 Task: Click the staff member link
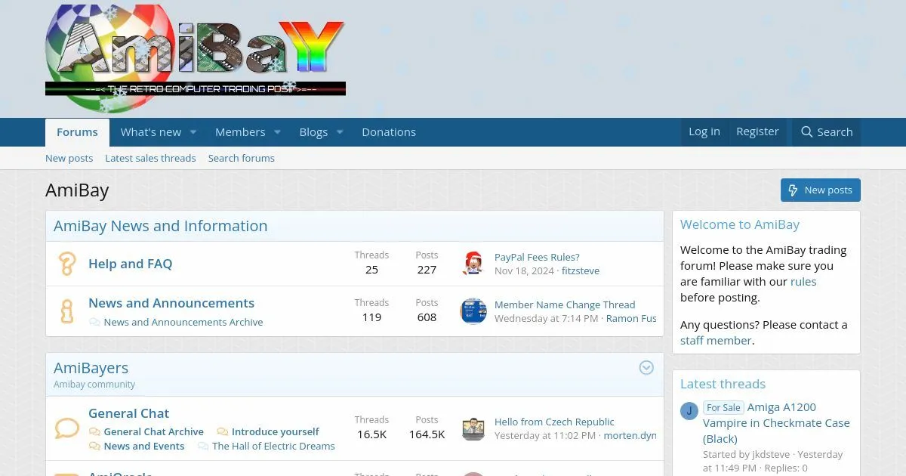click(x=716, y=340)
